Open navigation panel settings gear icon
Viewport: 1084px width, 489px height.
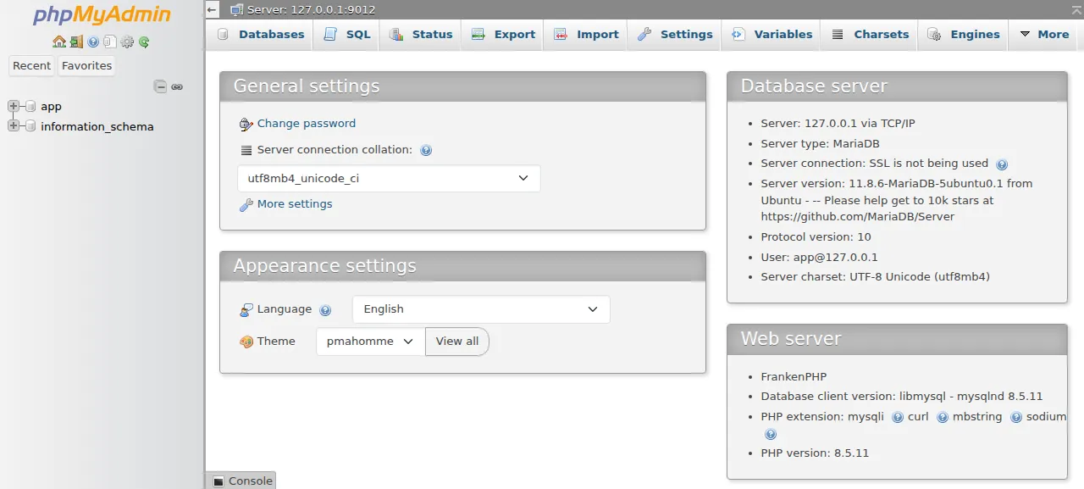coord(127,42)
